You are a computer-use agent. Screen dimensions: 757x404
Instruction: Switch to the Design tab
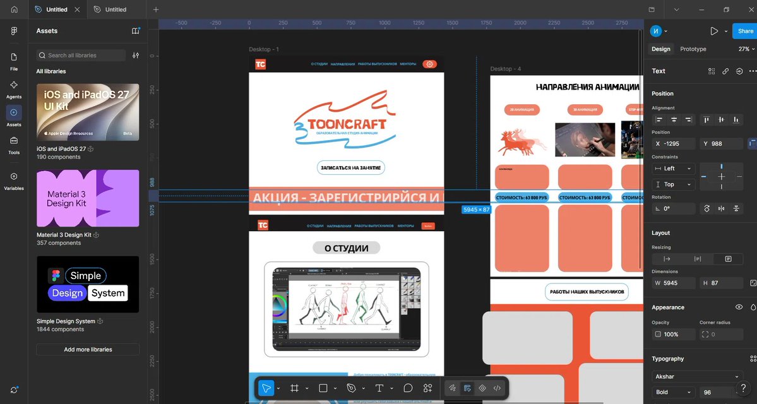pos(661,49)
